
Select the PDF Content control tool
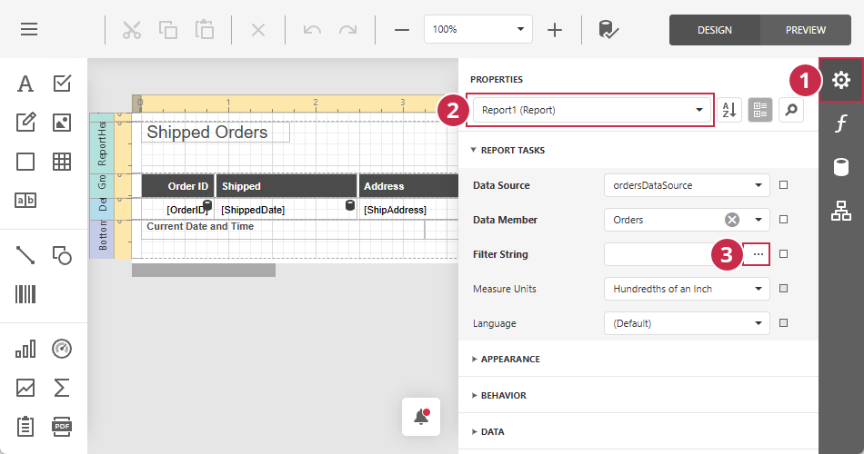coord(62,427)
